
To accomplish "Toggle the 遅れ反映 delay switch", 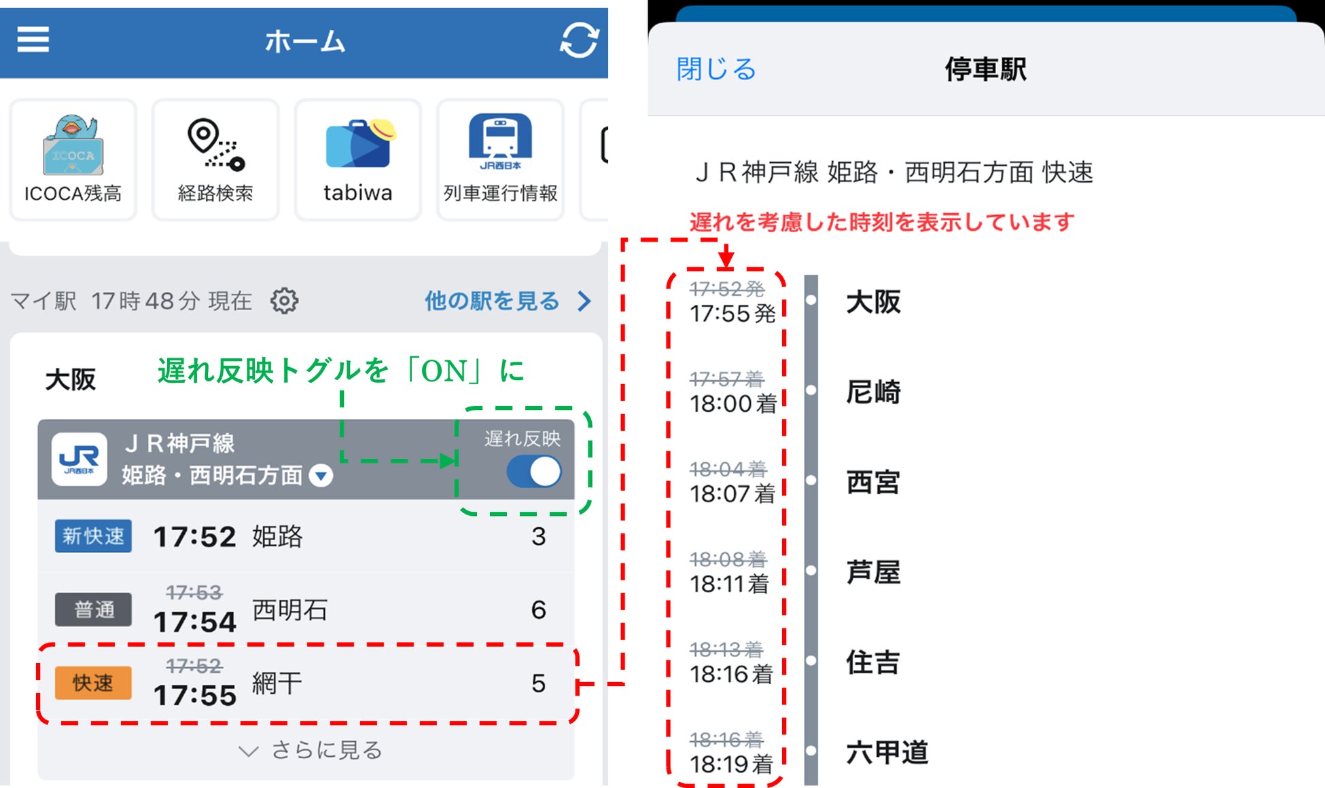I will click(x=534, y=472).
